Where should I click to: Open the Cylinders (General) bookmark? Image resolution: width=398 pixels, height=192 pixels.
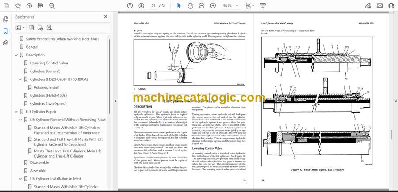(45, 71)
